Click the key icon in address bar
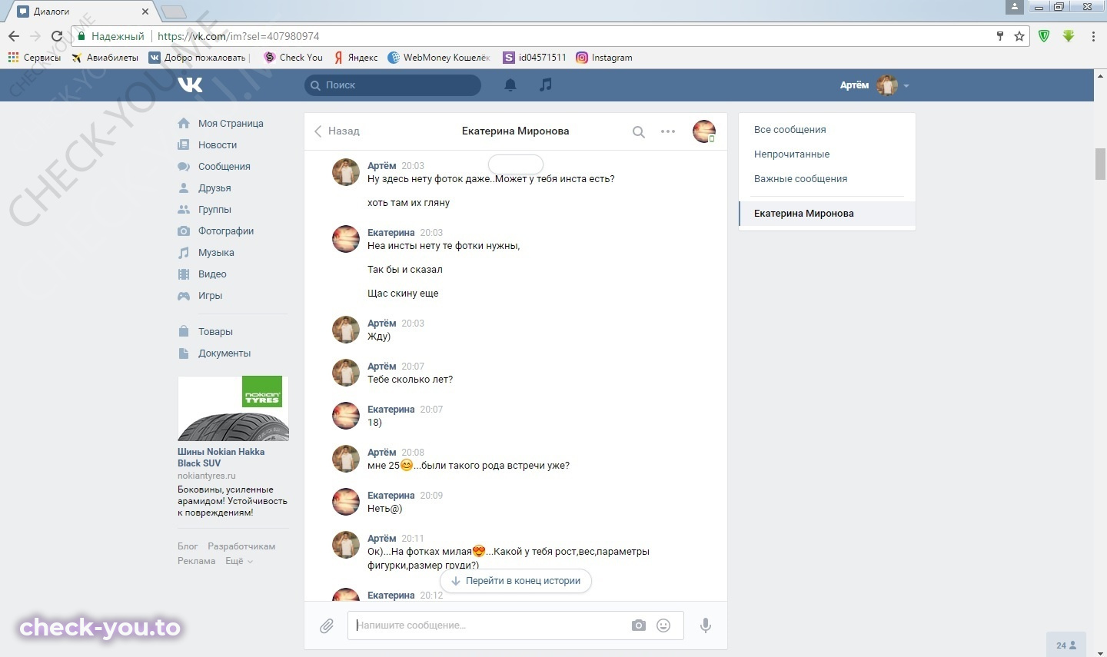The image size is (1107, 657). [x=1000, y=36]
